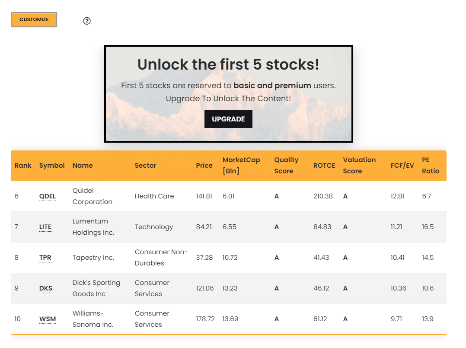Click the 13.23 market cap value
This screenshot has width=466, height=348.
(x=230, y=288)
